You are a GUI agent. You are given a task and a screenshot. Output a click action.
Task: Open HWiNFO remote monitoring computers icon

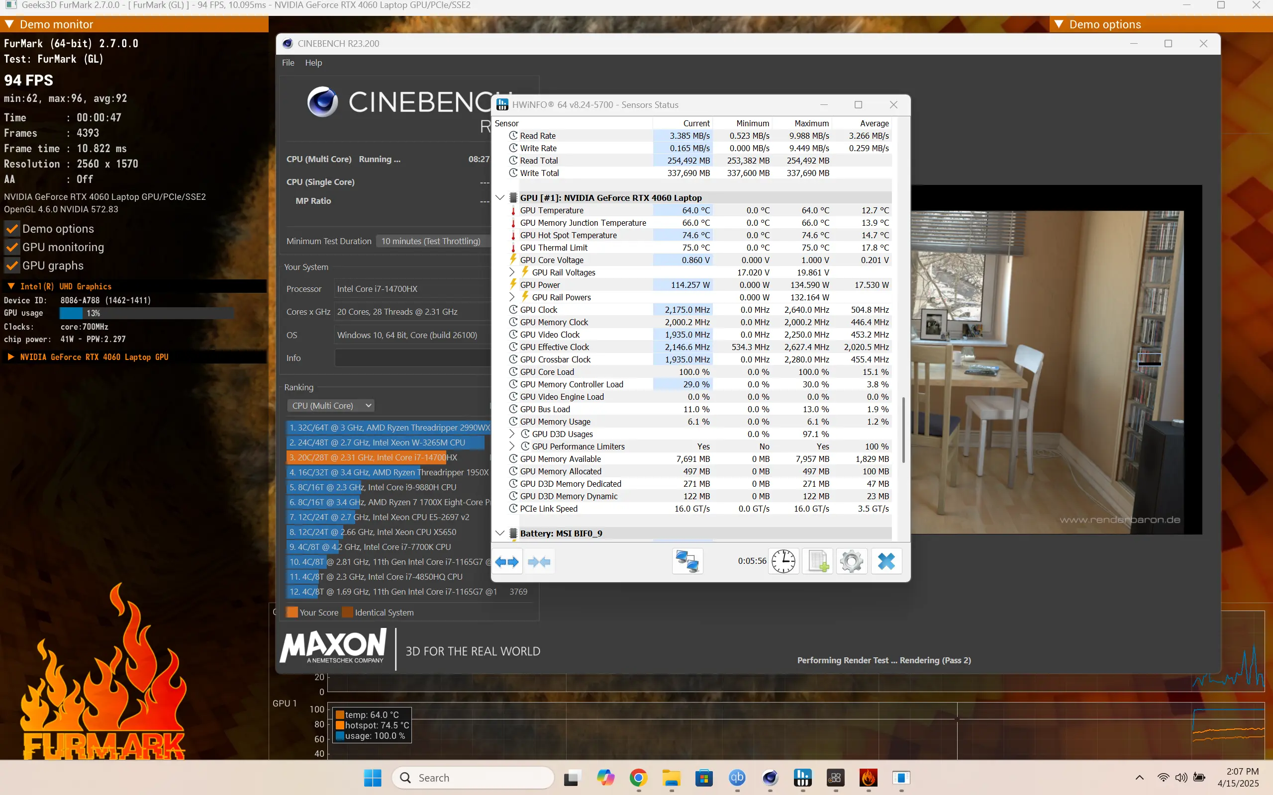point(687,561)
